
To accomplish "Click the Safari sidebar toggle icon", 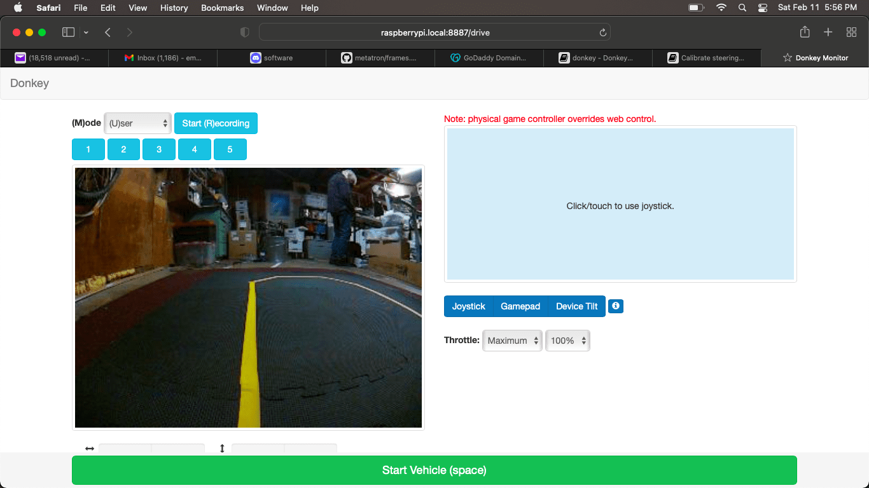I will click(69, 32).
